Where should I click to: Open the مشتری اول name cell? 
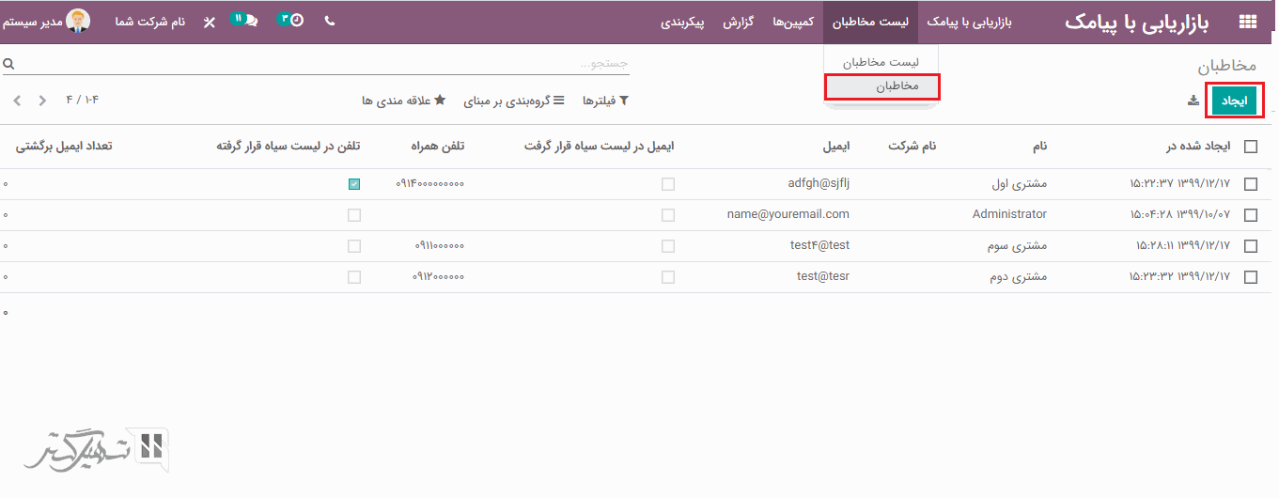(1019, 184)
